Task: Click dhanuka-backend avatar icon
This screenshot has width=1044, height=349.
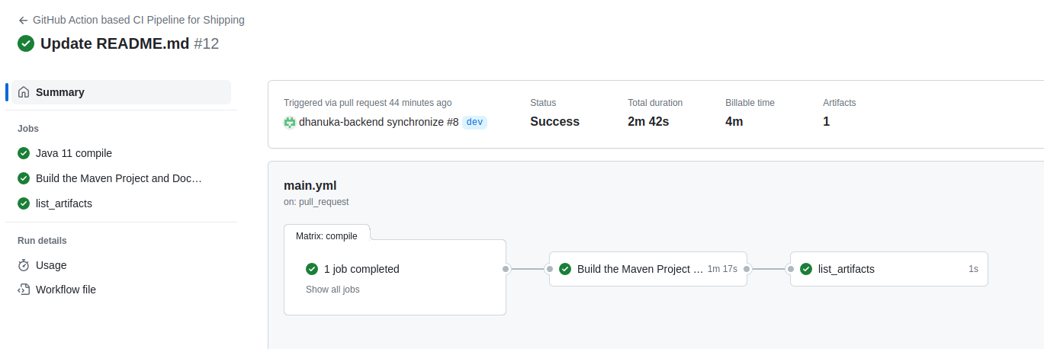Action: (290, 122)
